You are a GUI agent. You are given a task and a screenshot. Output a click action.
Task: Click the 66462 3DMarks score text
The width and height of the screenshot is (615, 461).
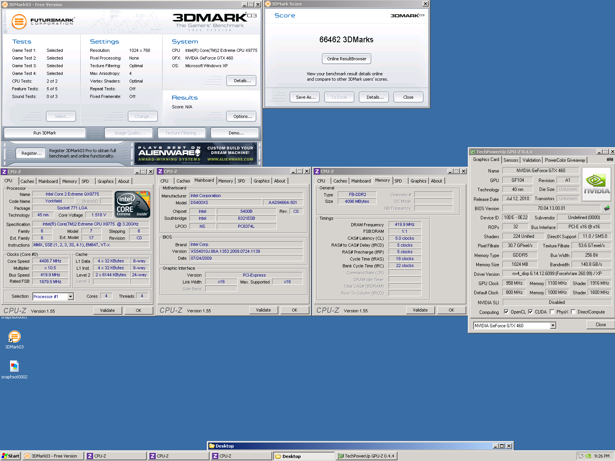pyautogui.click(x=346, y=40)
